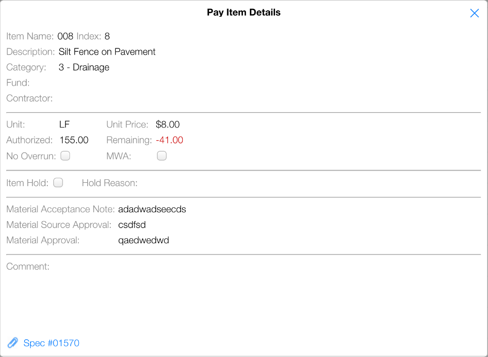This screenshot has width=488, height=357.
Task: Click the Material Acceptance Note text adadwadseecds
Action: pos(152,209)
